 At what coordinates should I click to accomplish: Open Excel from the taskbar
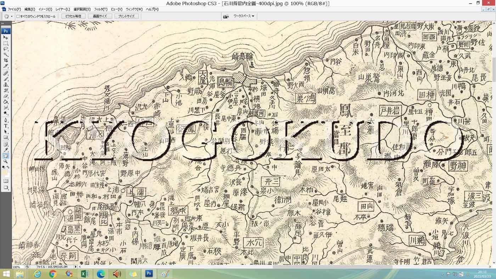(x=85, y=274)
